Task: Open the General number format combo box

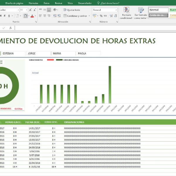Action: click(x=105, y=10)
